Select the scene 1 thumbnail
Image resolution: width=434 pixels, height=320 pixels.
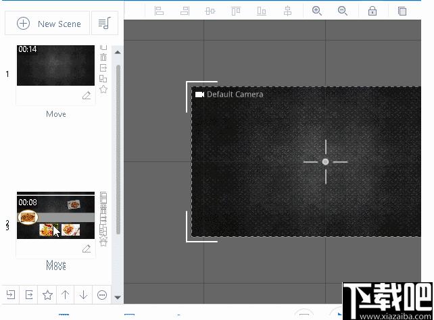coord(55,65)
